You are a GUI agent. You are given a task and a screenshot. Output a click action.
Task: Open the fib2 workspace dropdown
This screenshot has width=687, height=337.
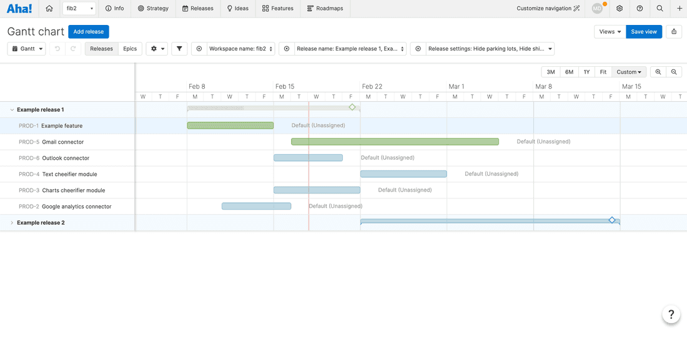coord(79,8)
